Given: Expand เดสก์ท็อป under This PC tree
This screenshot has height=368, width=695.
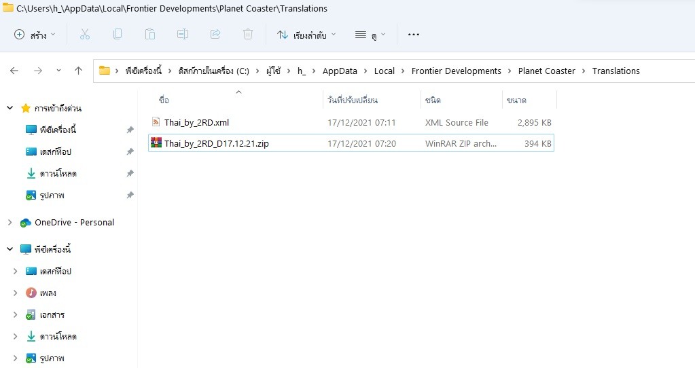Looking at the screenshot, I should click(16, 271).
